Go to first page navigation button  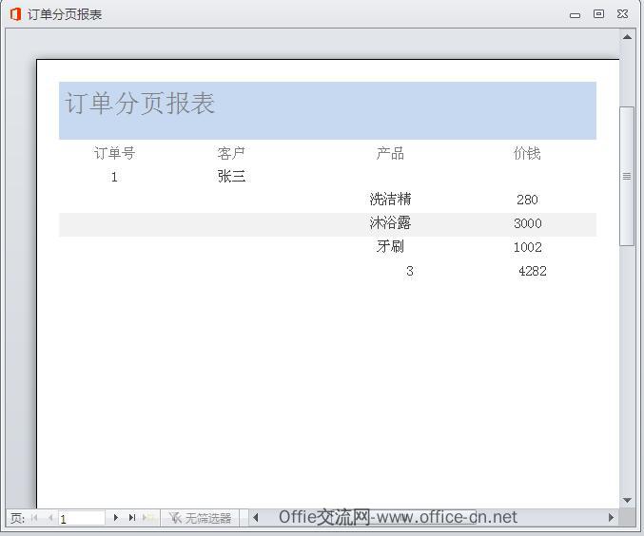click(x=34, y=518)
